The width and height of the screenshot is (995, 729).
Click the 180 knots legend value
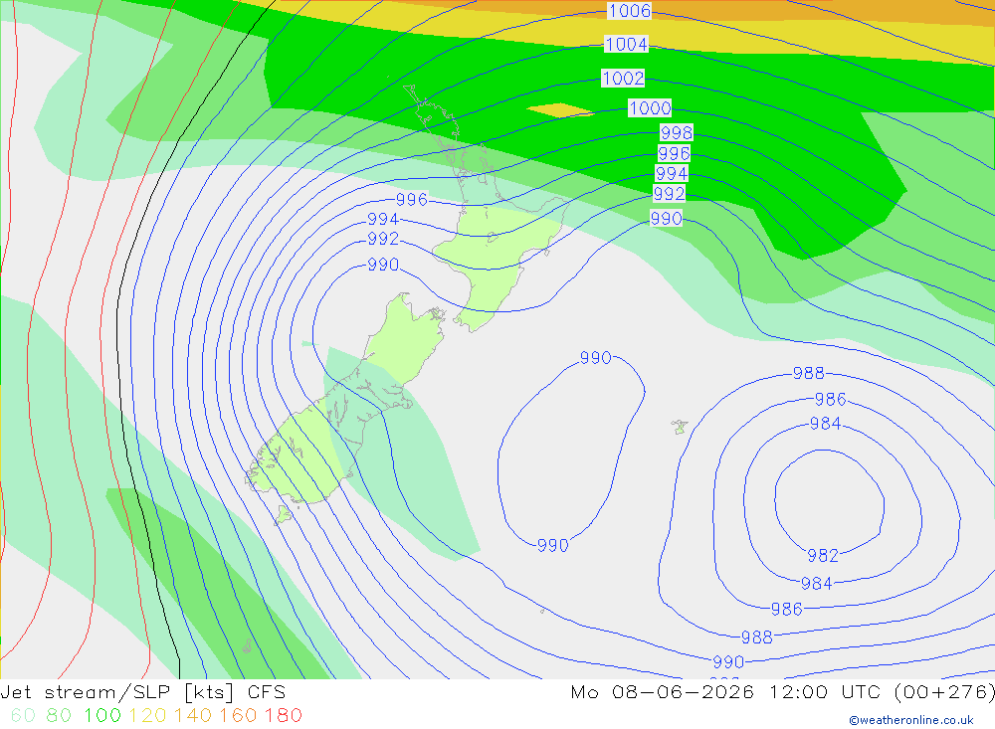(x=283, y=715)
